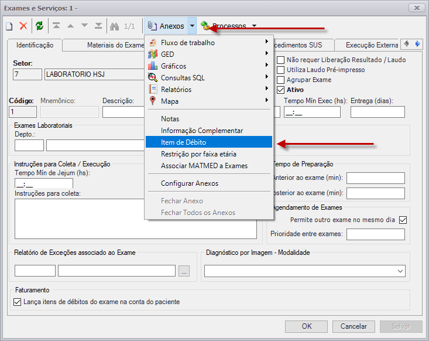Expand the Mapa submenu arrow
The width and height of the screenshot is (429, 341).
[x=266, y=100]
